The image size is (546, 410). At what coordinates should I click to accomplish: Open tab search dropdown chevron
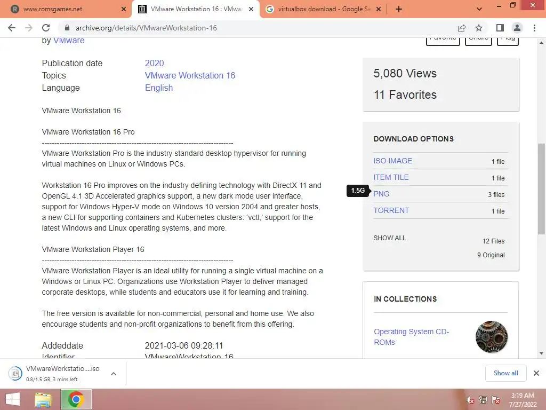[x=479, y=9]
